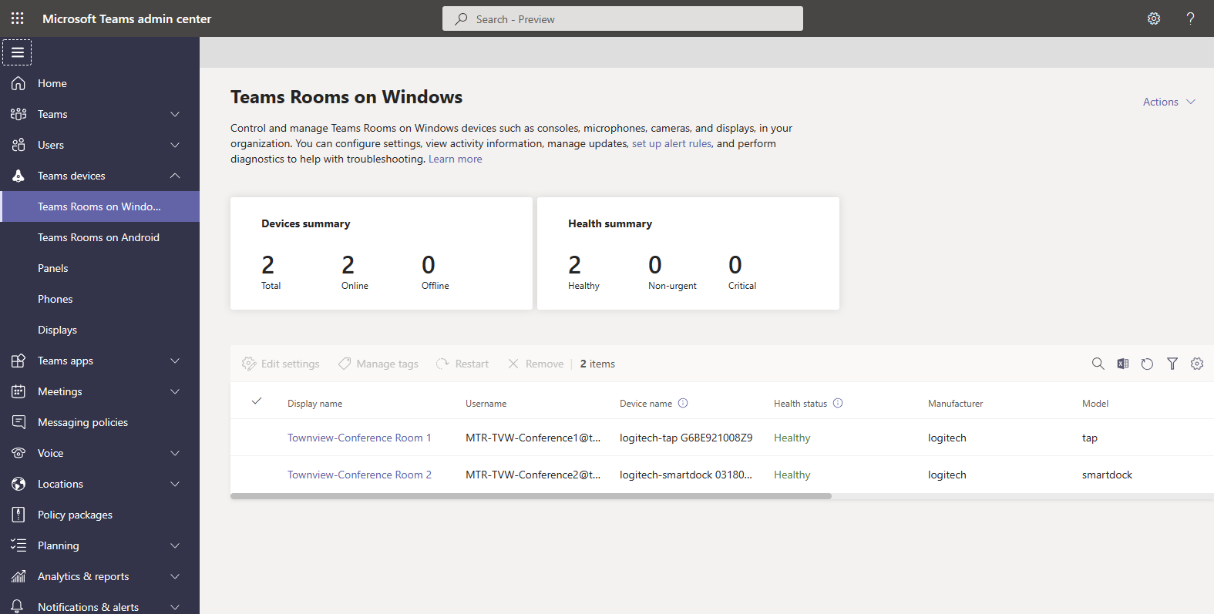Click the horizontal scrollbar under the table
1214x614 pixels.
[x=530, y=496]
